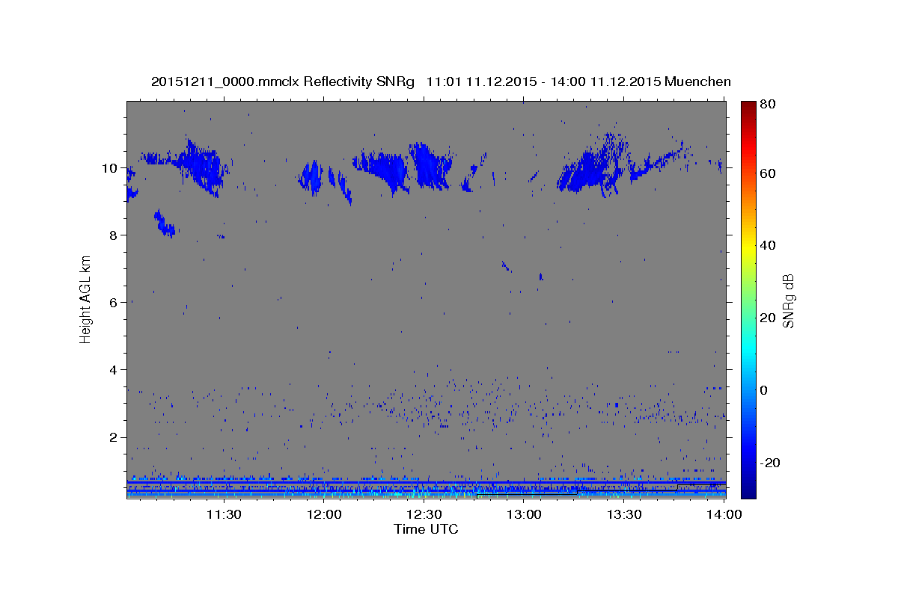Click the 13:30 time tick label
This screenshot has height=598, width=898.
[624, 514]
